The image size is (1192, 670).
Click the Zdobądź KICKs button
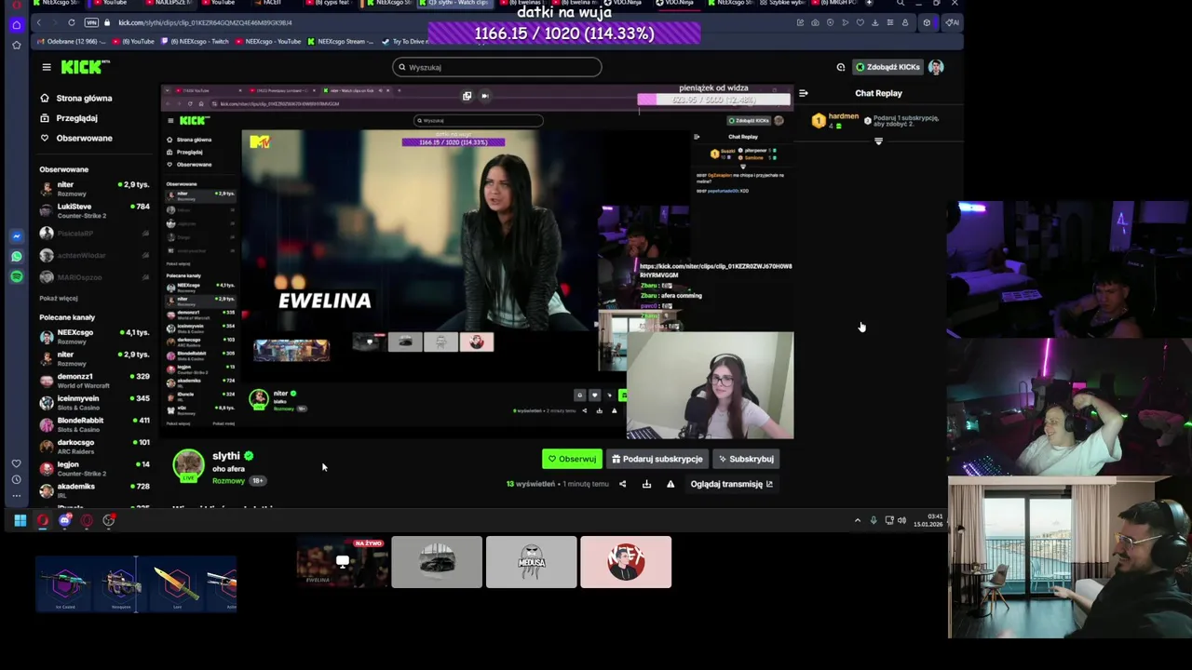point(888,67)
